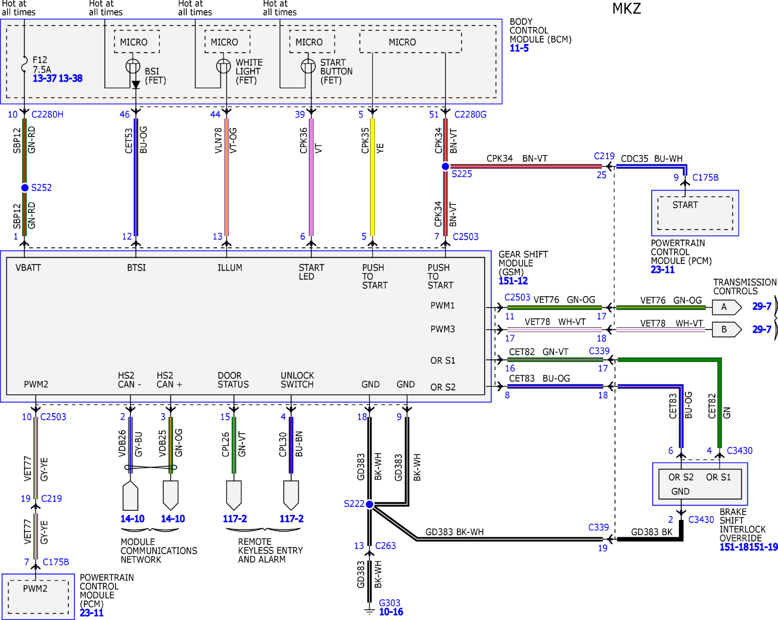Follow the 29-7 link next to connector B

click(x=762, y=330)
